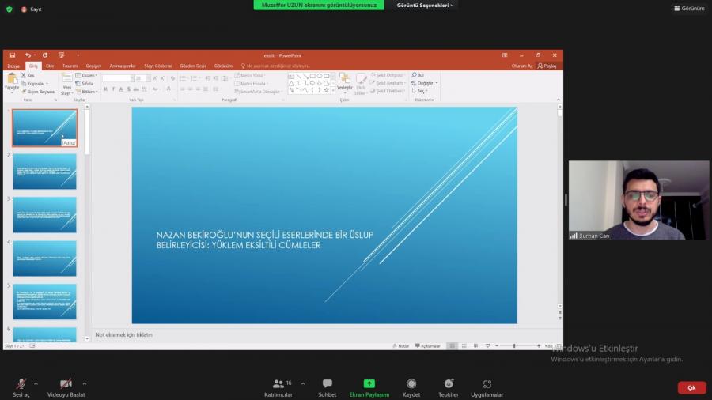Expand audio options arrow next to Sesi aç
The width and height of the screenshot is (712, 400).
pyautogui.click(x=36, y=383)
